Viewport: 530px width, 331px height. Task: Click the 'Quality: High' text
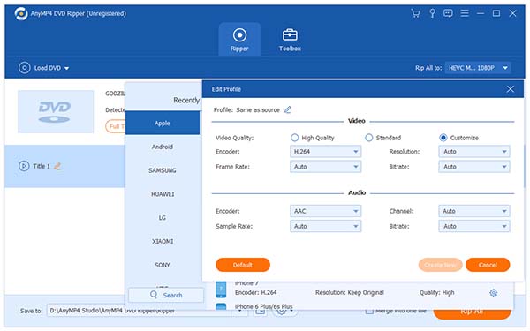click(436, 292)
